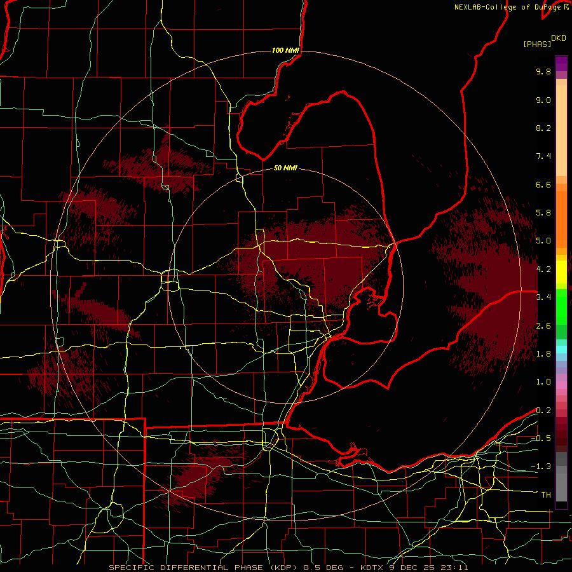
Task: Click the light peach color bar segment
Action: point(561,130)
